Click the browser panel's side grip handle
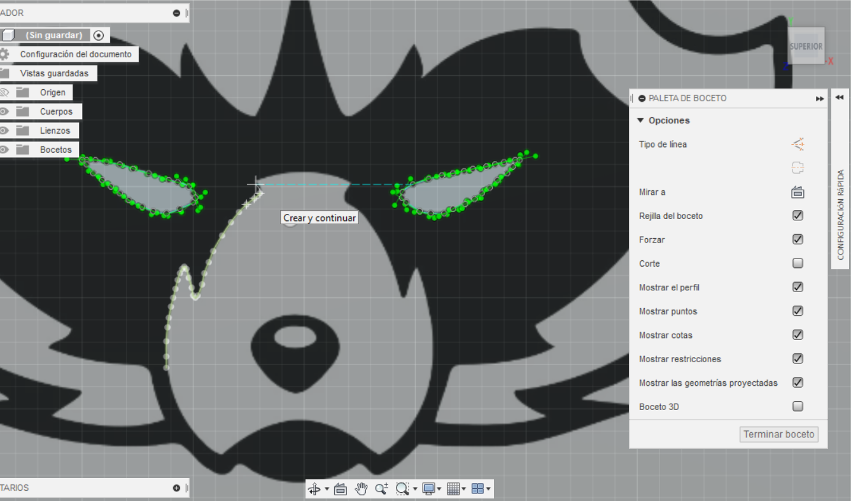This screenshot has height=501, width=851. [x=186, y=13]
